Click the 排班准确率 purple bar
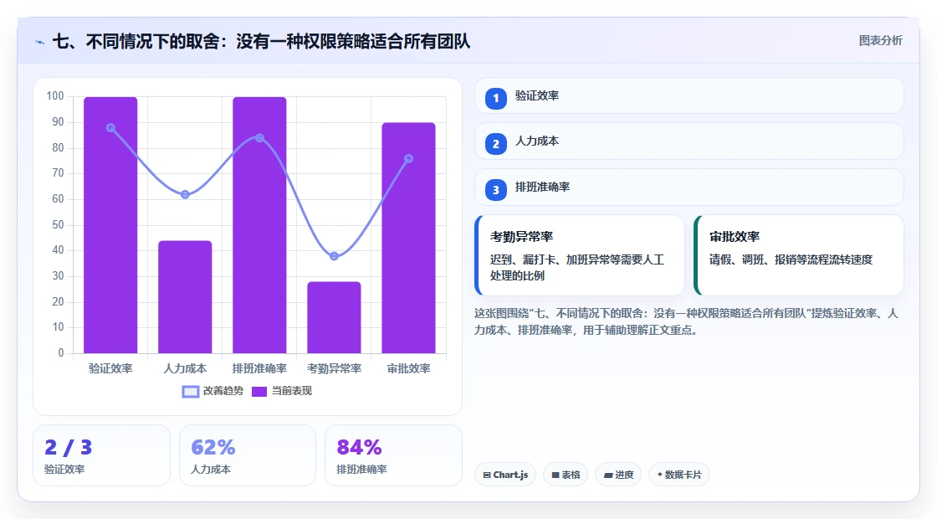Screen dimensions: 937x519 [x=259, y=225]
